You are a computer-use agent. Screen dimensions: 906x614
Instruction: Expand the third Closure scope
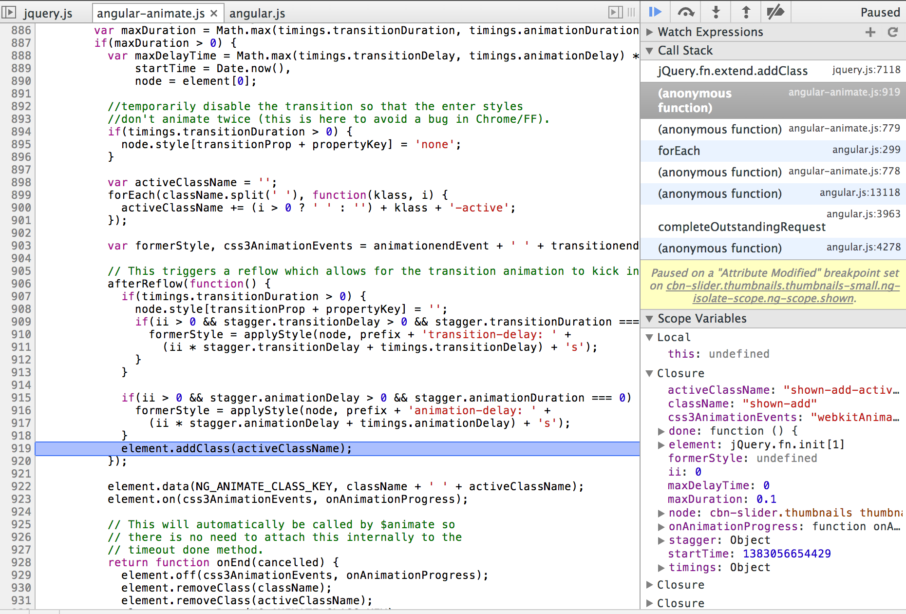(649, 603)
